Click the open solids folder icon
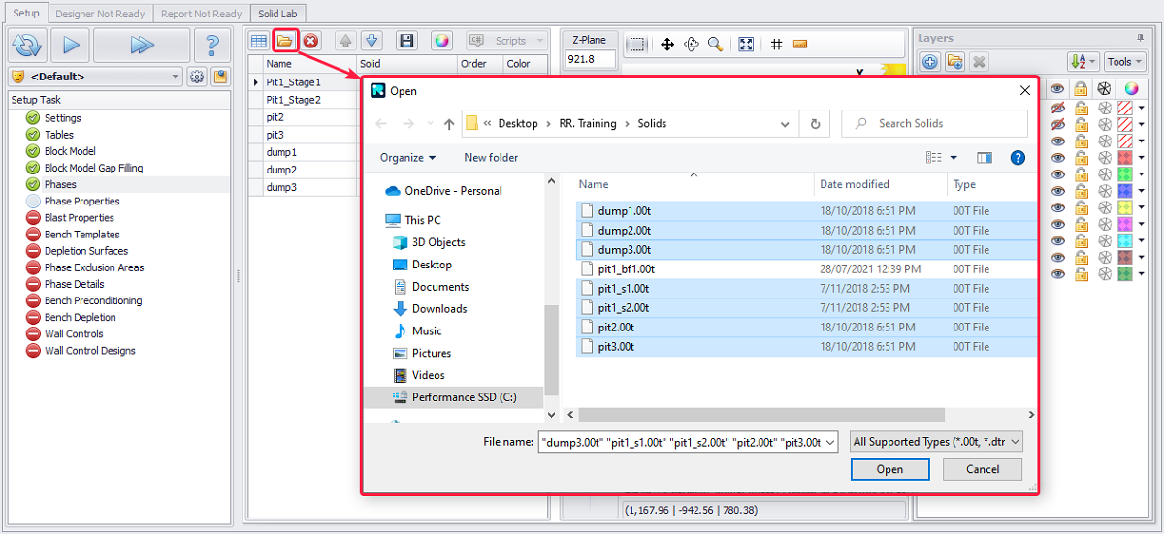 pos(284,41)
